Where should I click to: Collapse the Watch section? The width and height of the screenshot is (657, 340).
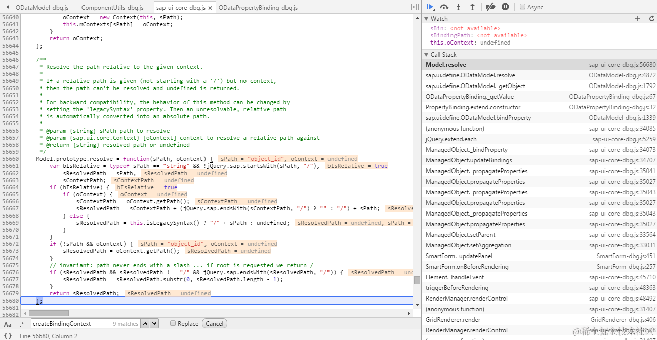[x=426, y=19]
